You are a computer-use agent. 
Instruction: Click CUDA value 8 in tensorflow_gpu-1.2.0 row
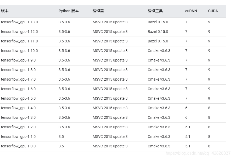[x=209, y=127]
